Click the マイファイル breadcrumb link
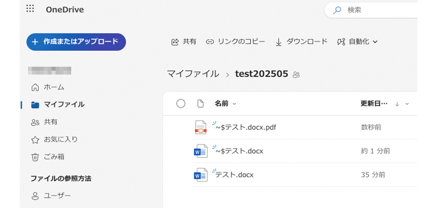 coord(193,74)
